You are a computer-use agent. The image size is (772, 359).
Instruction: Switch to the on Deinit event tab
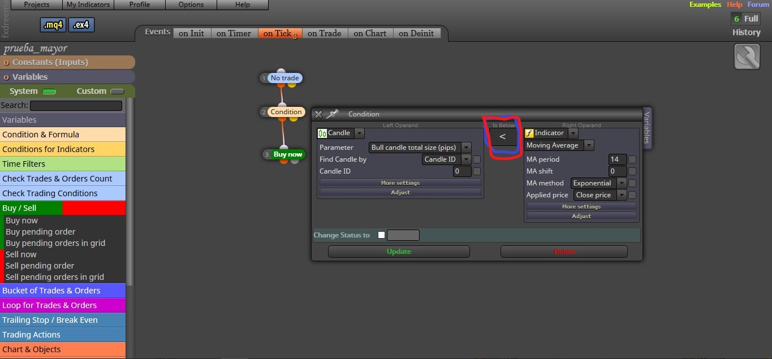[416, 33]
